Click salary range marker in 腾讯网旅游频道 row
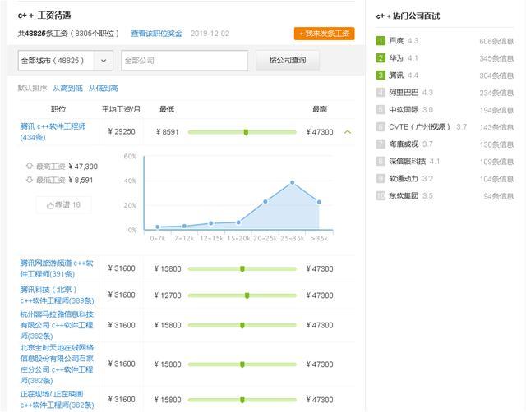 [242, 268]
